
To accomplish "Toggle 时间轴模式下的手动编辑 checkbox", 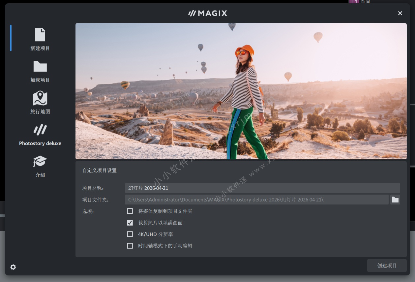I will (x=130, y=246).
